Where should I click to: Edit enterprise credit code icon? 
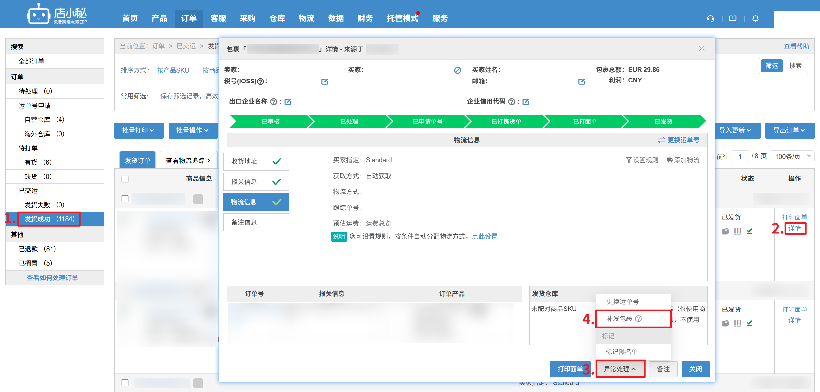coord(526,102)
